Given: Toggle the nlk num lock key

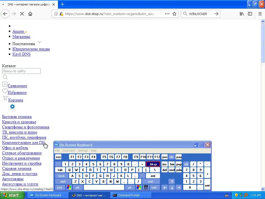Looking at the screenshot, I should [x=186, y=164].
